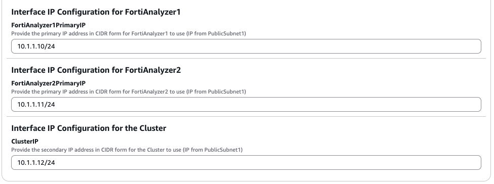Select the FortiAnalyzer2PrimaryIP label
This screenshot has width=494, height=184.
click(x=49, y=83)
